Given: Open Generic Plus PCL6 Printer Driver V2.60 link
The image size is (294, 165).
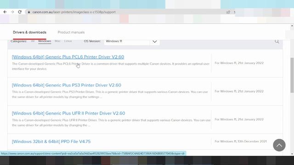Looking at the screenshot, I should click(68, 57).
